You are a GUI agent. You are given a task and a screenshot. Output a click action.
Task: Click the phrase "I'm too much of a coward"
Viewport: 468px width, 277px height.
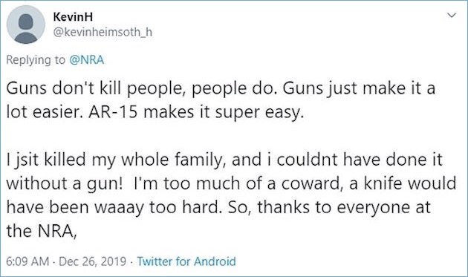(238, 183)
